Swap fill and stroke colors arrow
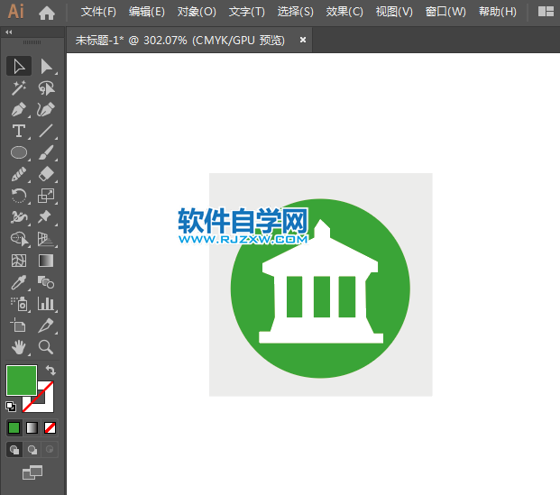This screenshot has width=560, height=495. (x=51, y=370)
